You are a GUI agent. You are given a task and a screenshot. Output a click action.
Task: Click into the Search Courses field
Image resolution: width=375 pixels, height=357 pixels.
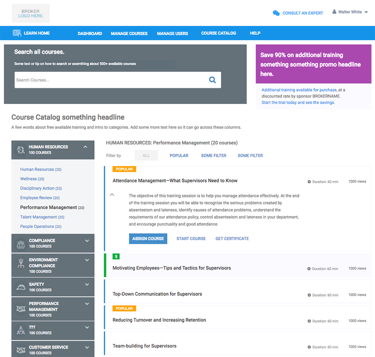(111, 80)
